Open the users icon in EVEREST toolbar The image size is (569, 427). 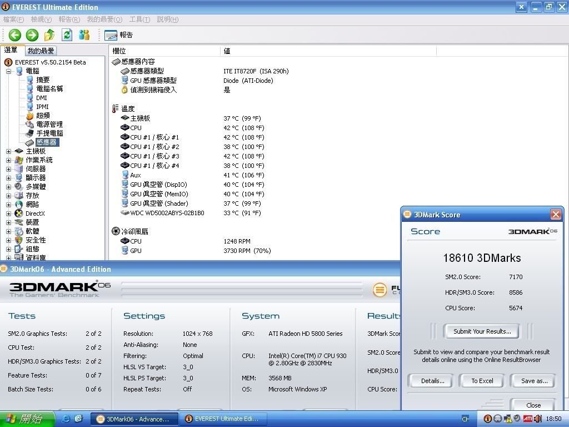[84, 35]
